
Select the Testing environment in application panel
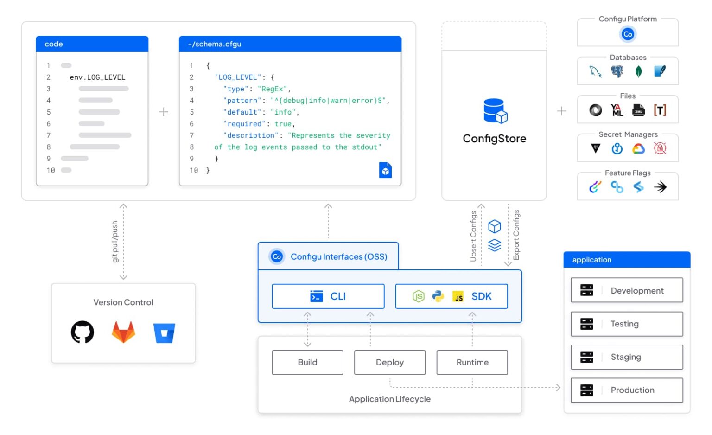tap(627, 324)
